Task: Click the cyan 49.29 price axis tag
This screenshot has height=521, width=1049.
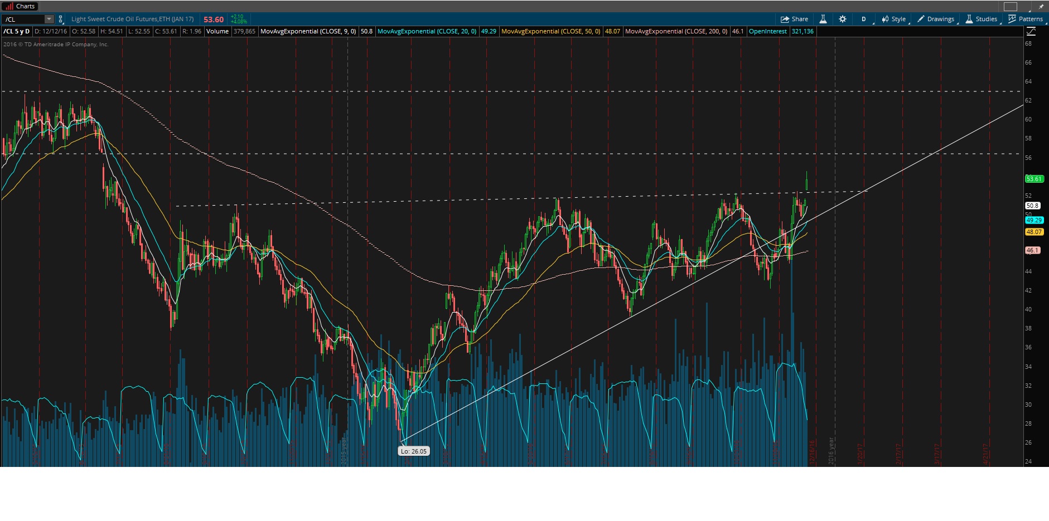Action: 1034,220
